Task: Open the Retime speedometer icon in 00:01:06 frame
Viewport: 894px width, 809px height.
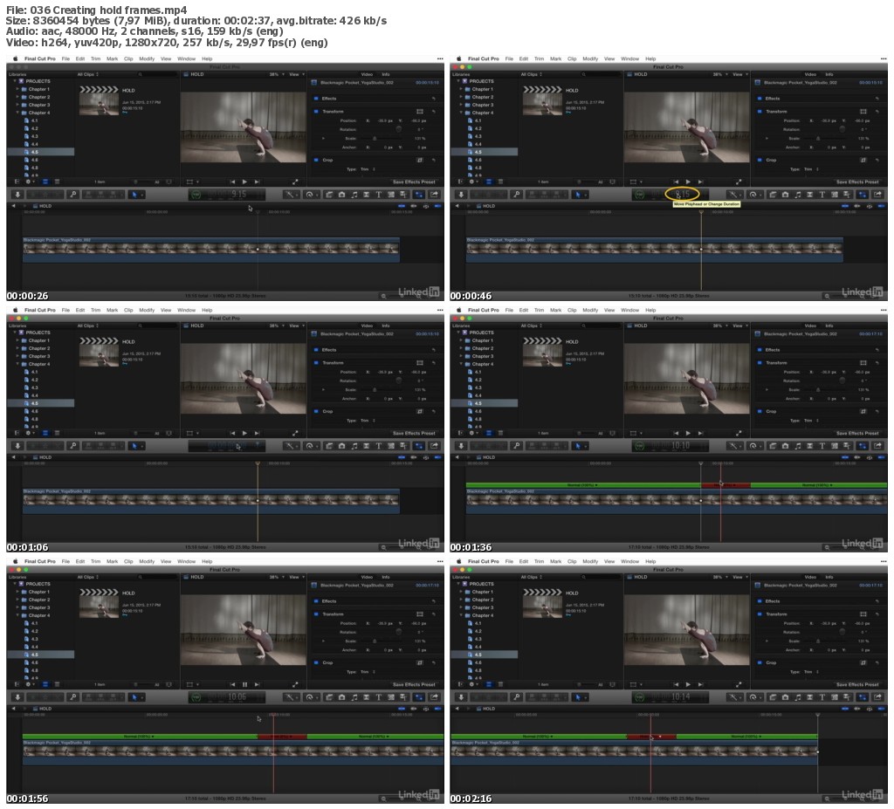Action: (x=310, y=446)
